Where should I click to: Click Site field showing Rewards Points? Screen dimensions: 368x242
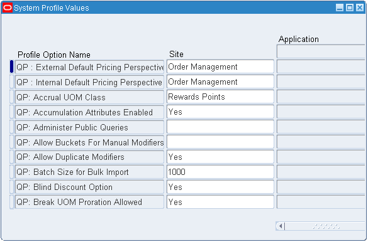coord(220,97)
